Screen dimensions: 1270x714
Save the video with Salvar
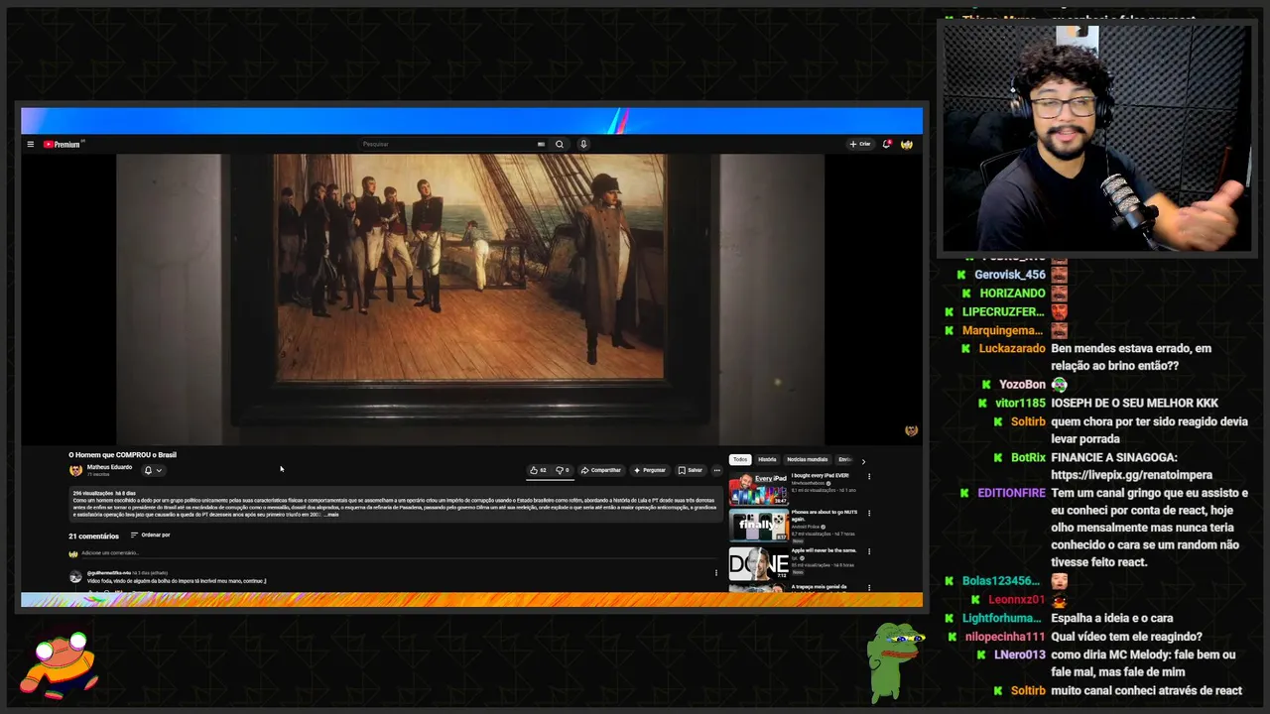coord(690,471)
